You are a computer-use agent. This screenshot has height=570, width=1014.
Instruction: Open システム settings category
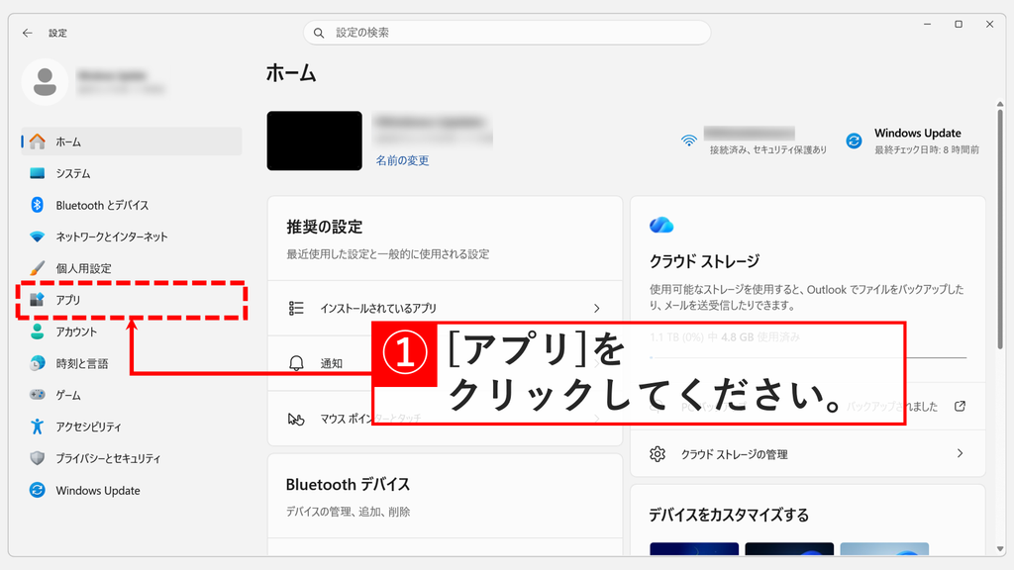pos(132,173)
